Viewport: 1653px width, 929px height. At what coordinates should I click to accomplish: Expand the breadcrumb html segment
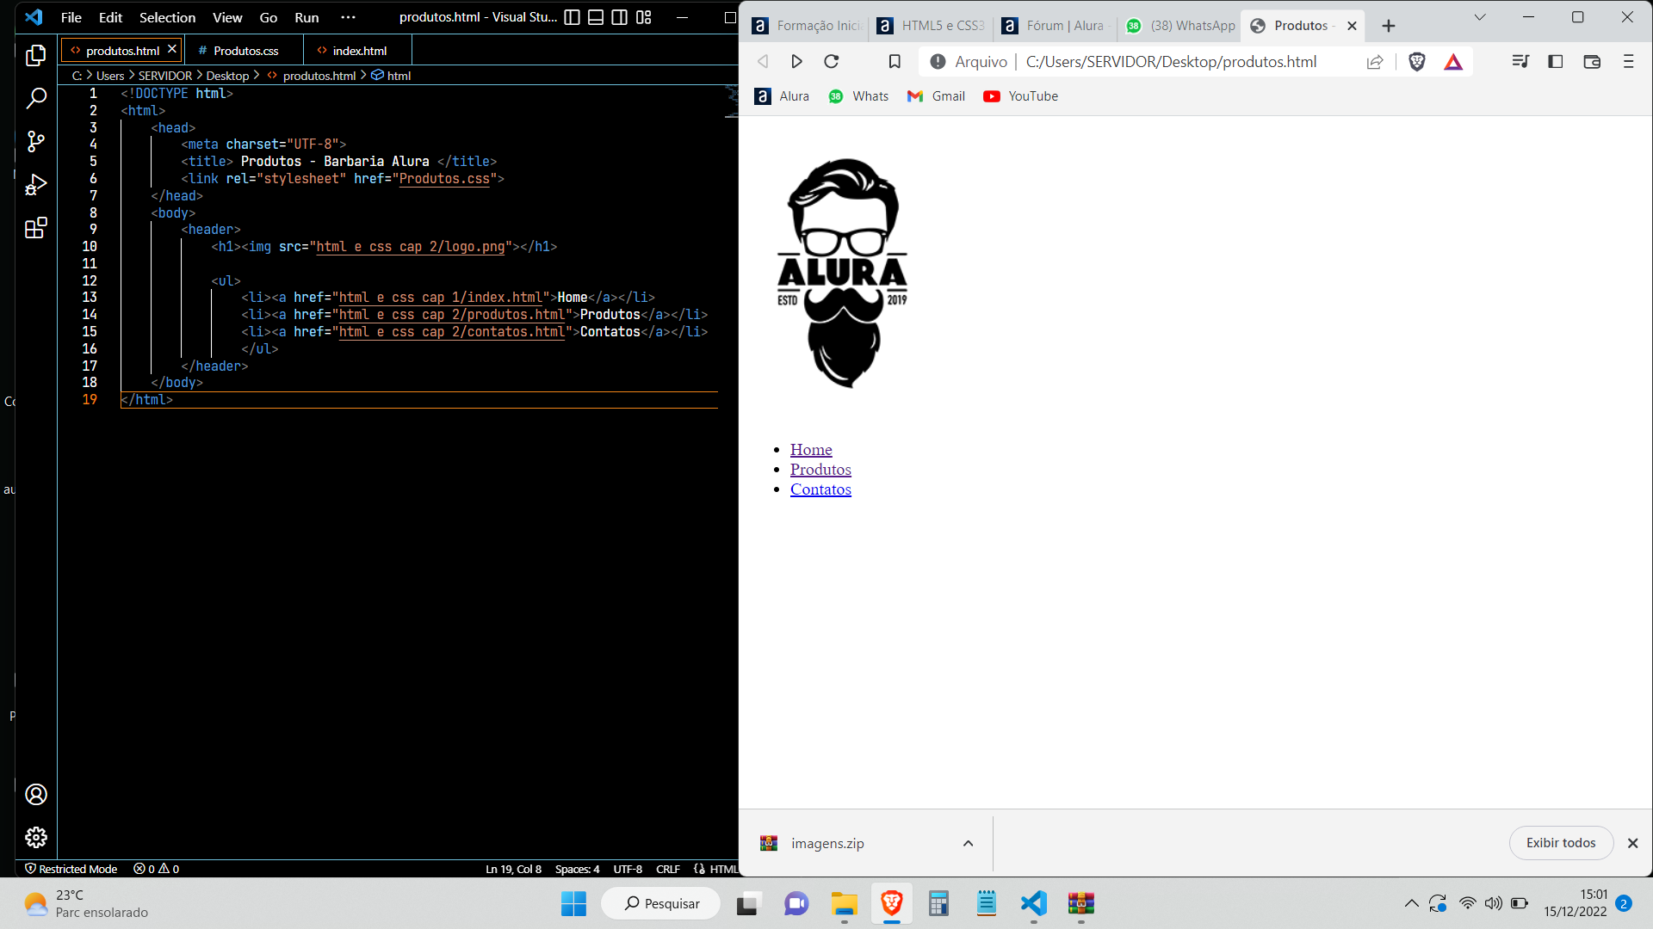(399, 75)
